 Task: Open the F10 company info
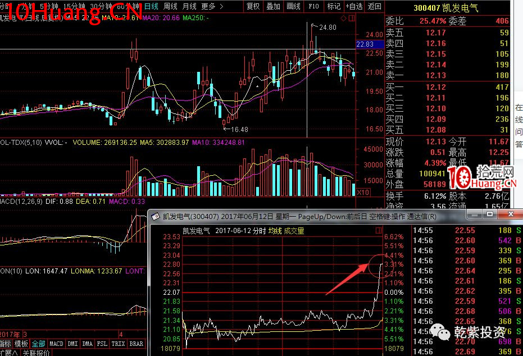[313, 6]
